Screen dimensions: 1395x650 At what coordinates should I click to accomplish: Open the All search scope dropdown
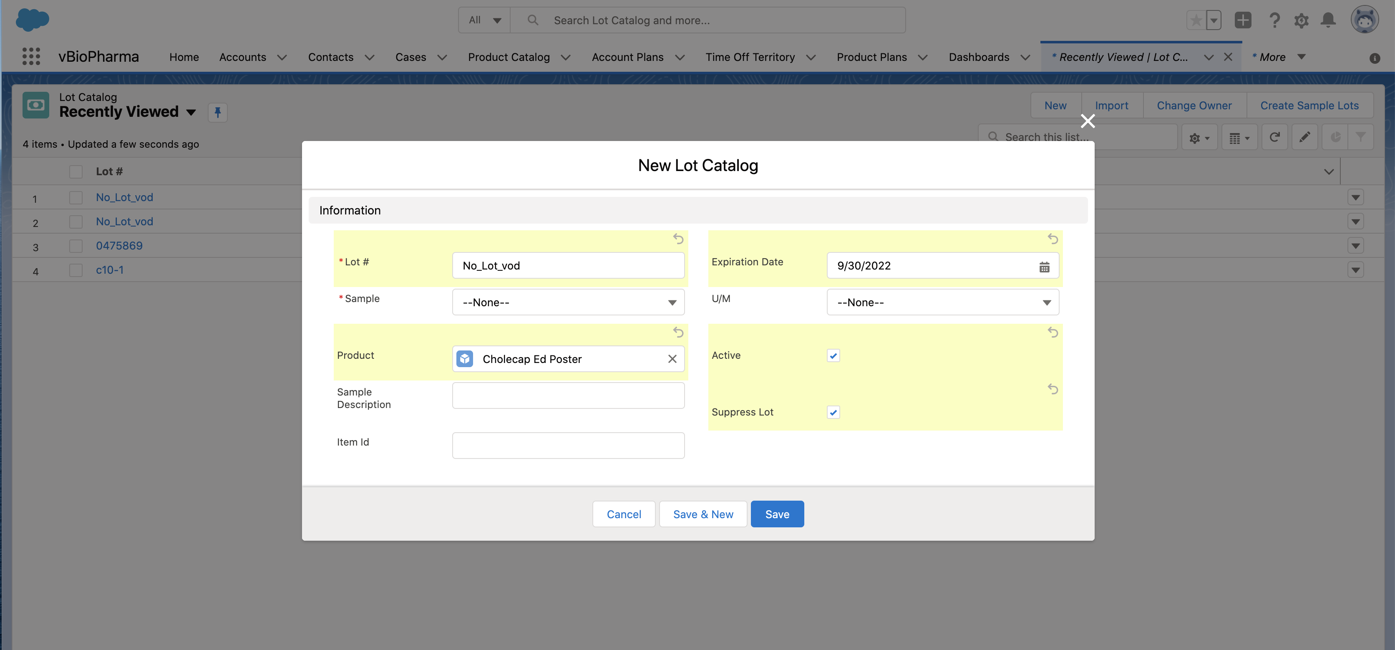pos(484,20)
